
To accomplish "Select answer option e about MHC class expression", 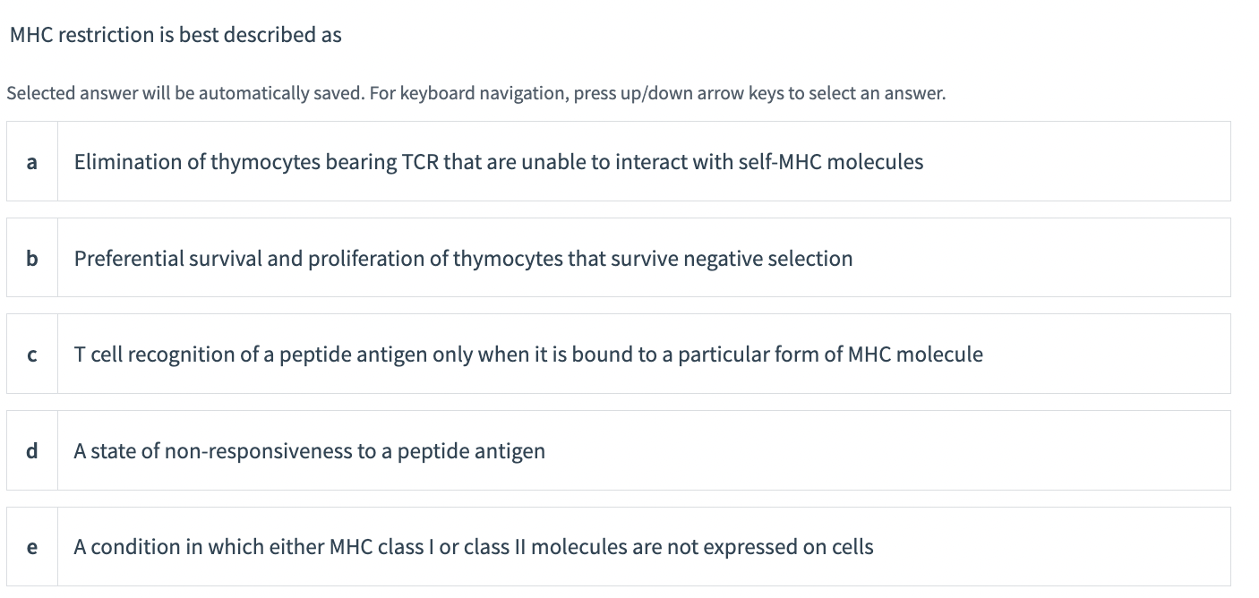I will click(474, 546).
